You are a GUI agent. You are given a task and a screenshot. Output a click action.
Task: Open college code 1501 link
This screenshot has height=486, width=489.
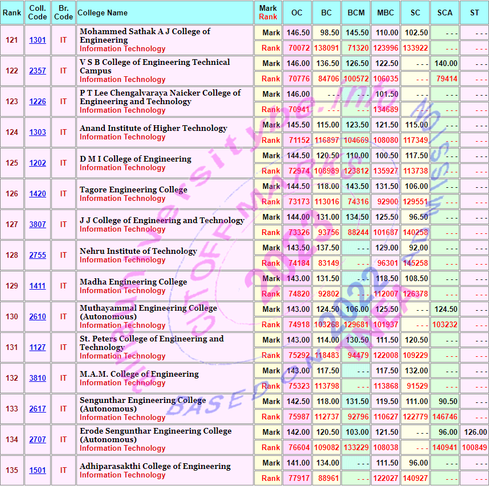(38, 471)
